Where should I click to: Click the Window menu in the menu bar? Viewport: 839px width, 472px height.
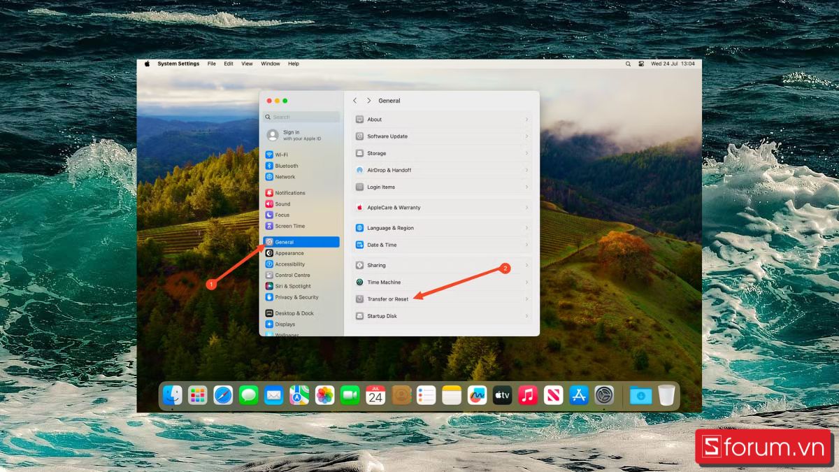(270, 63)
